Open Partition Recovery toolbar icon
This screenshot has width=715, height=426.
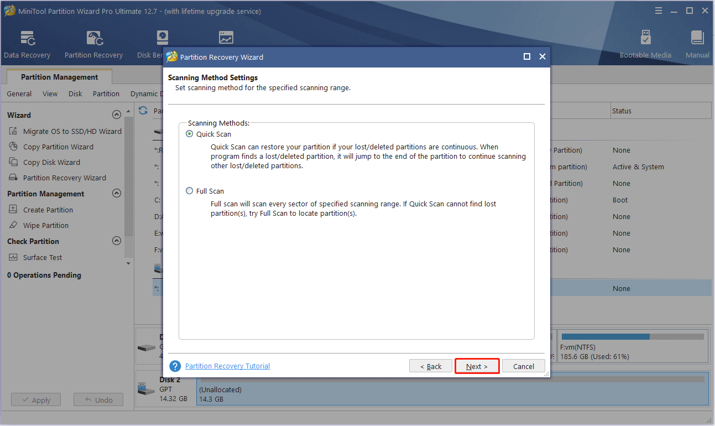pyautogui.click(x=94, y=38)
